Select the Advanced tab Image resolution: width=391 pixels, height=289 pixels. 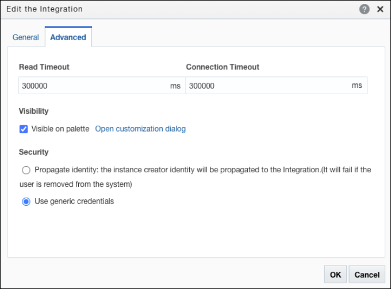coord(68,37)
